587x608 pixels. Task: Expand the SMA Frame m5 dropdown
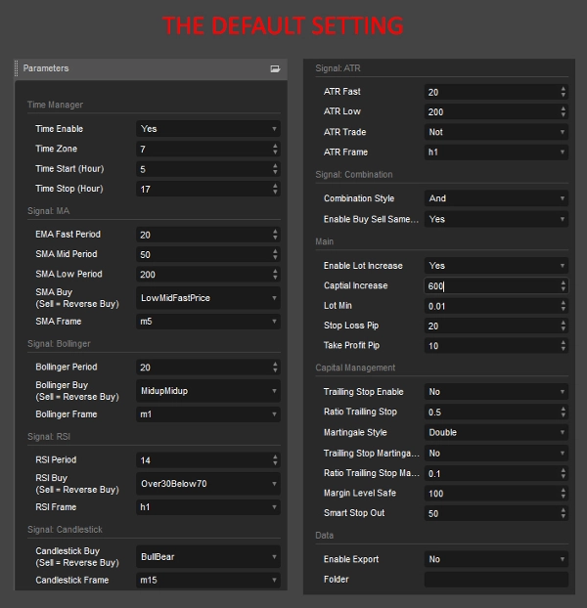(x=208, y=322)
